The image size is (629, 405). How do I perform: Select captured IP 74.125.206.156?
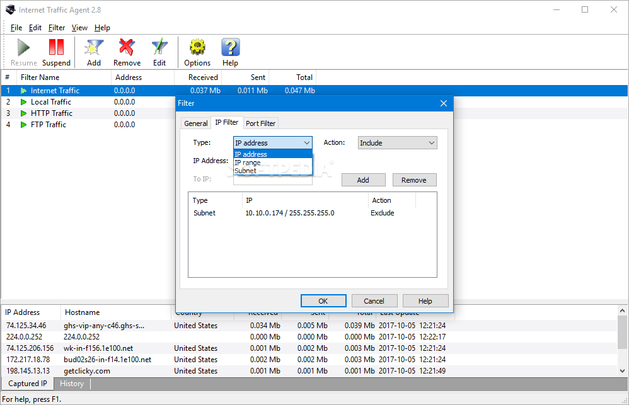[30, 348]
